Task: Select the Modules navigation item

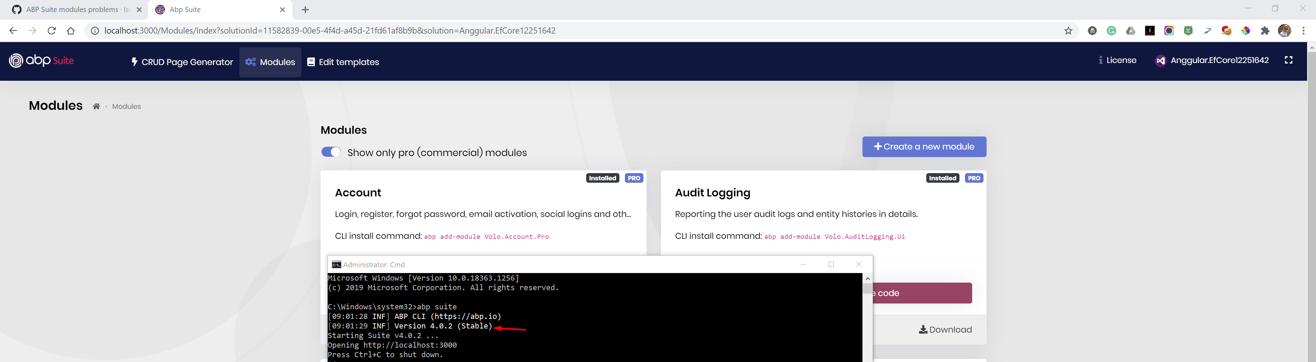Action: tap(277, 62)
